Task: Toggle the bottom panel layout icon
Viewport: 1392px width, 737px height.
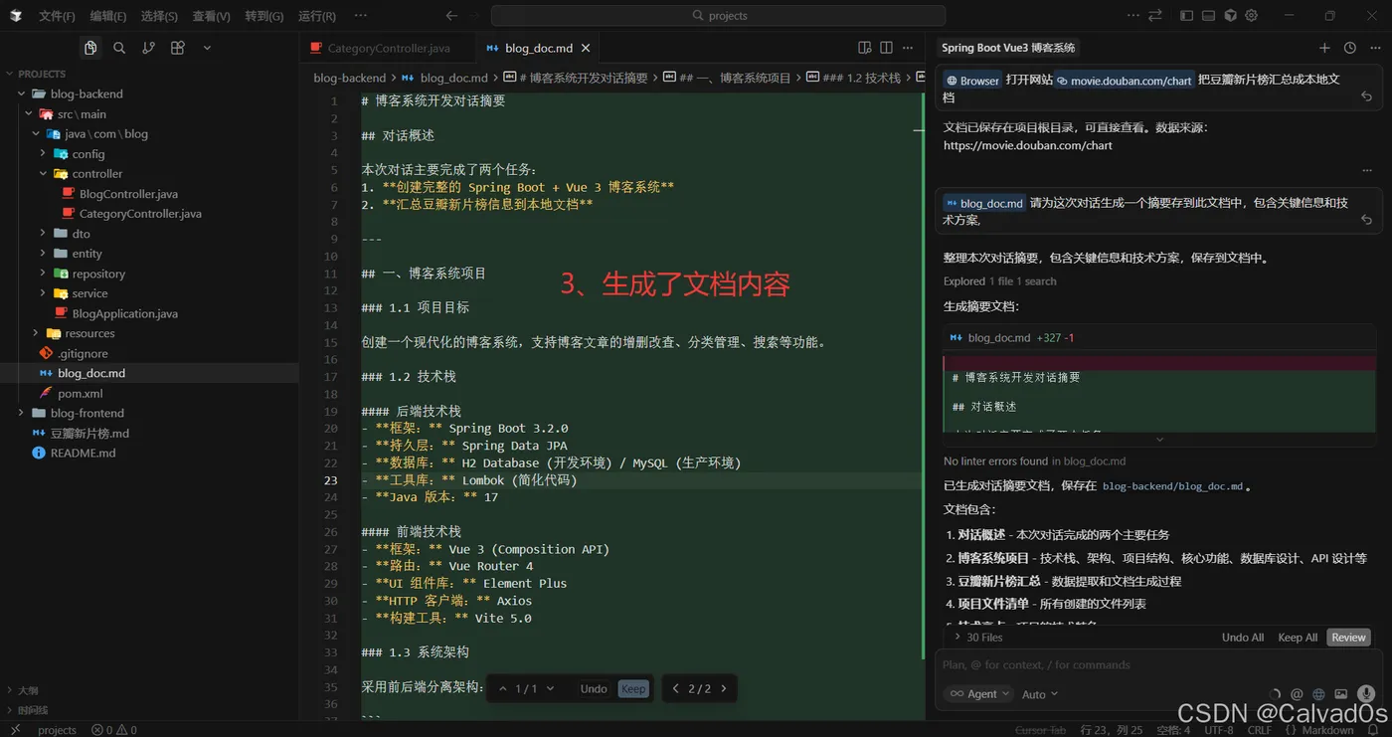Action: [x=1208, y=16]
